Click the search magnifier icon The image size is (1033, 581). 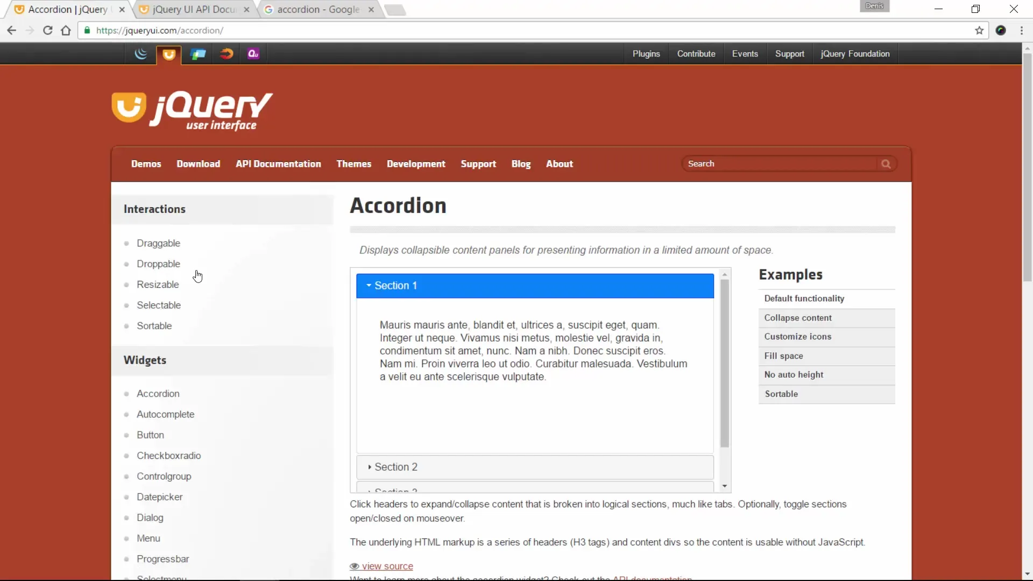click(x=886, y=164)
